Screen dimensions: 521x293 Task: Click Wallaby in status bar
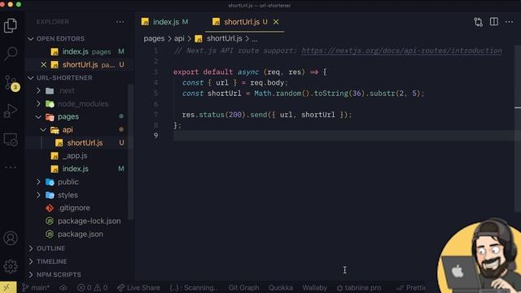(x=314, y=287)
